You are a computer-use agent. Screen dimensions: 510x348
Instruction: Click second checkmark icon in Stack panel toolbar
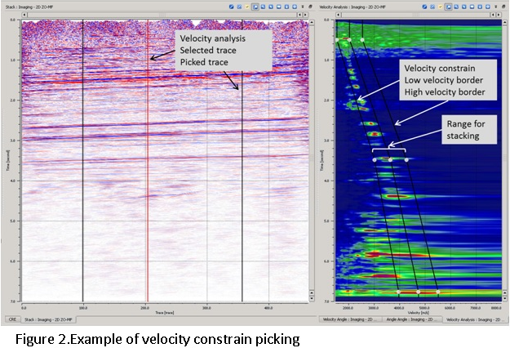pos(240,7)
